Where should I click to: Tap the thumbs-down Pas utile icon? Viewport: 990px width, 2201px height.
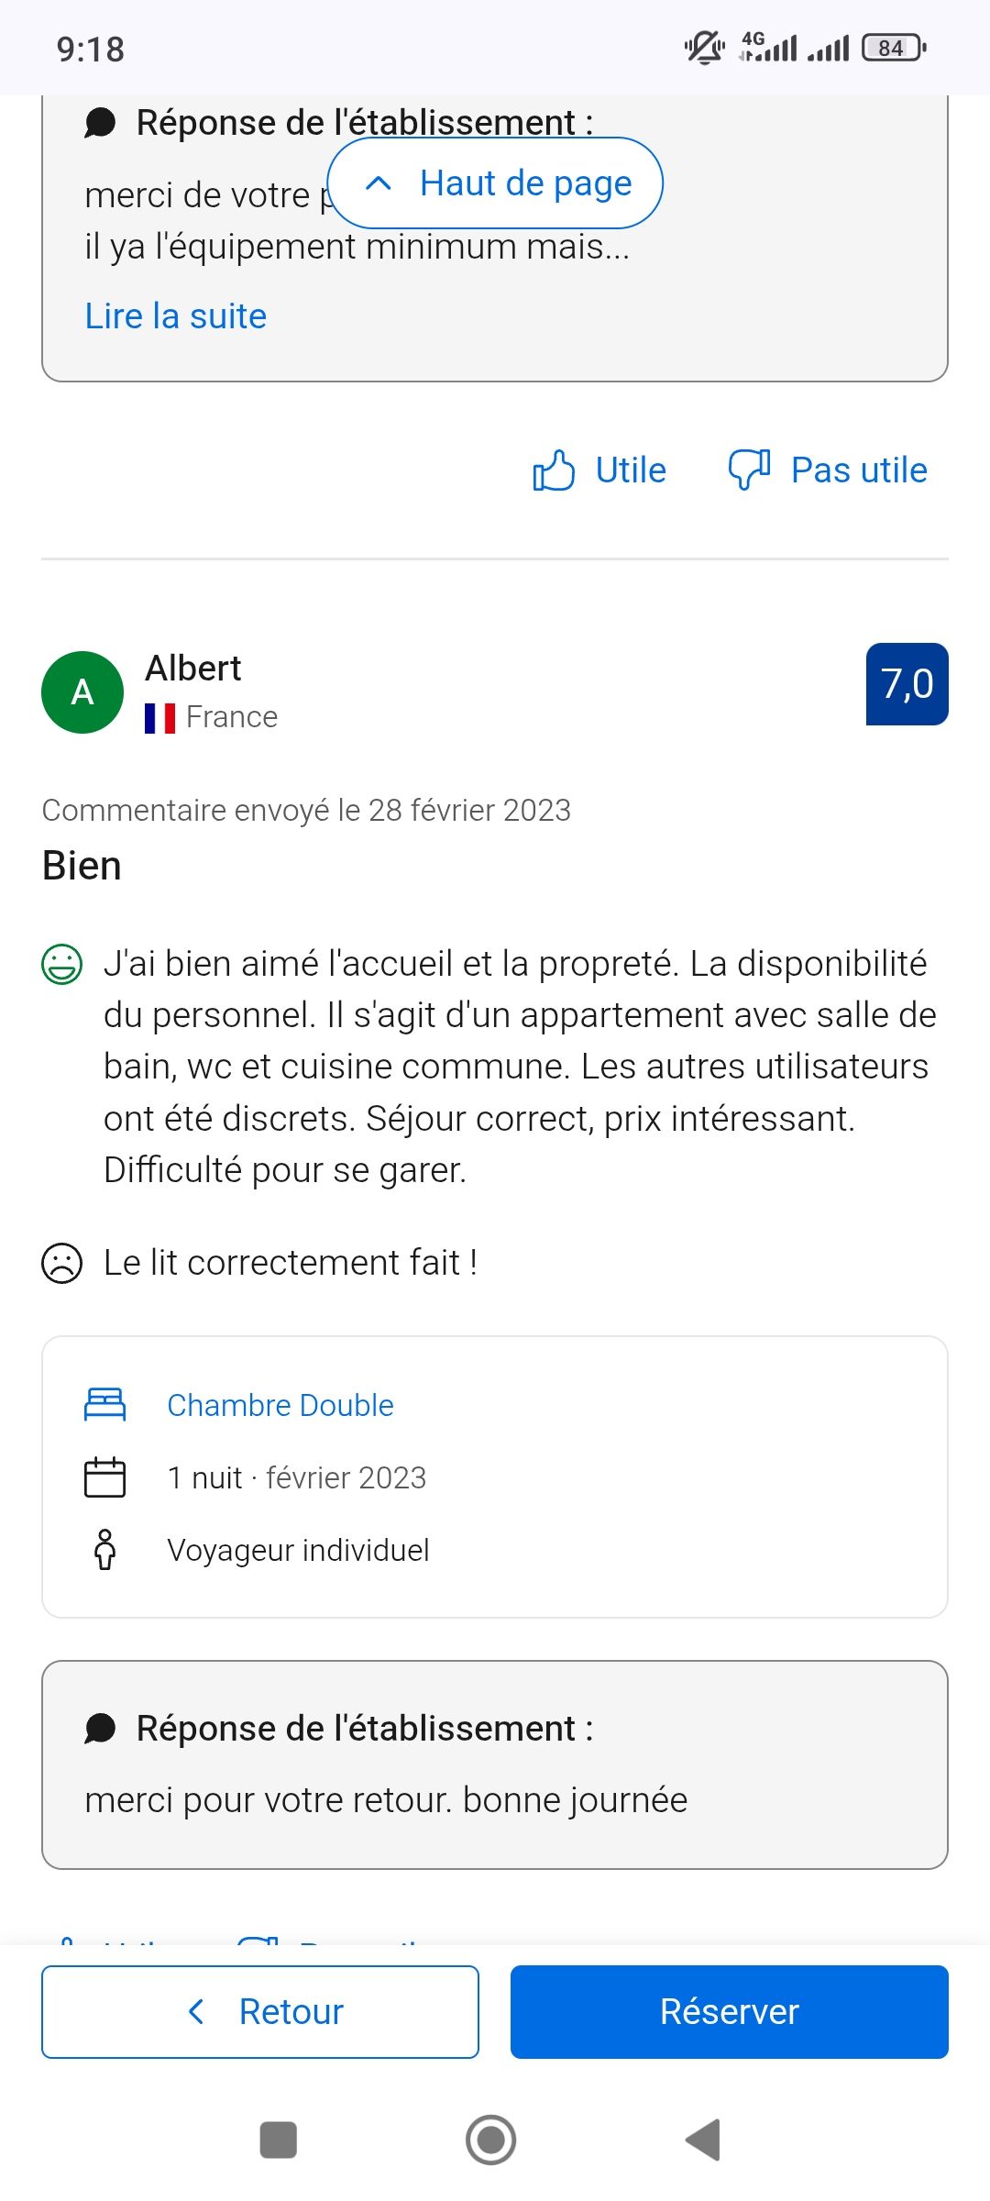(749, 470)
